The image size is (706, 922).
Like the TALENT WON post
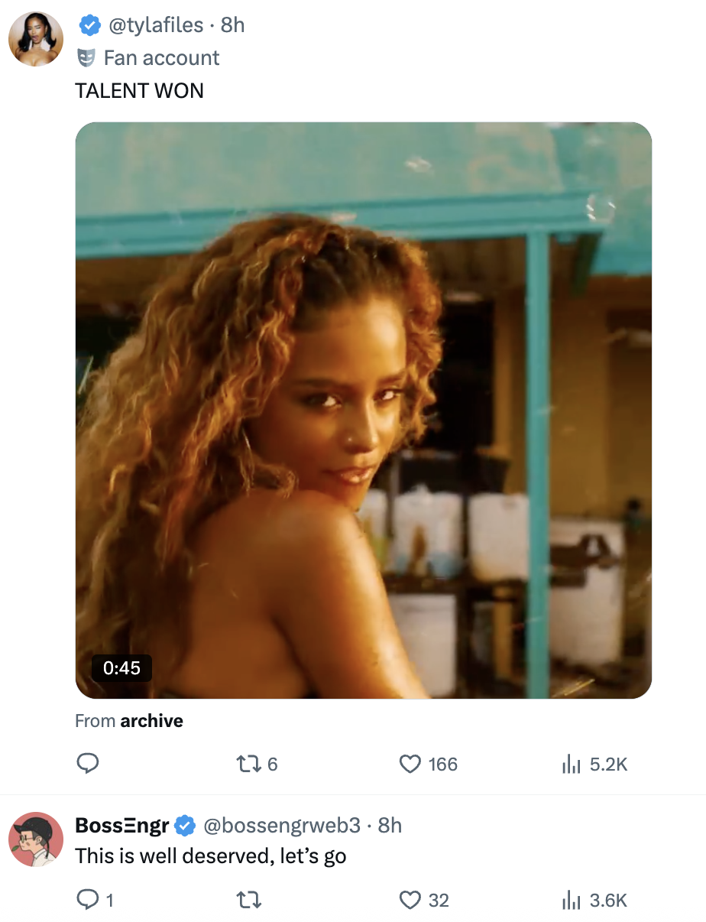411,764
